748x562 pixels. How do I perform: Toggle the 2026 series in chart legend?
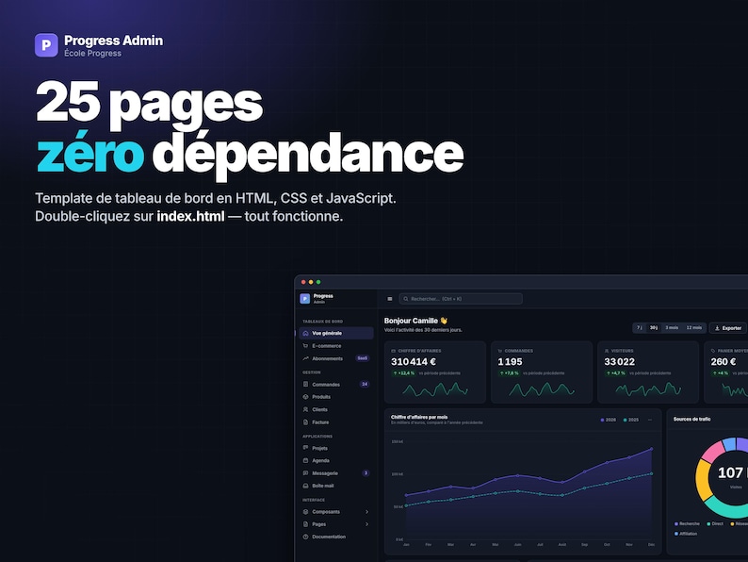pyautogui.click(x=609, y=420)
